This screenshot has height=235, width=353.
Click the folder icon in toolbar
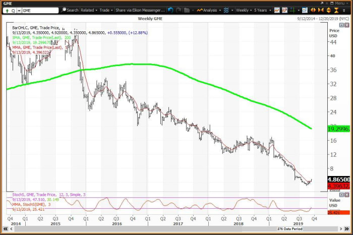[187, 10]
